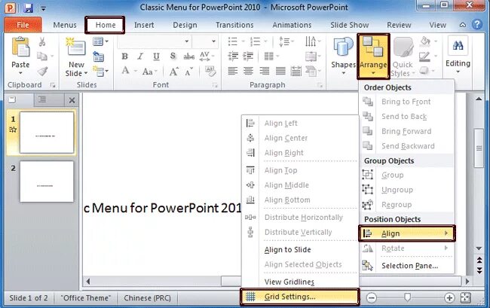The width and height of the screenshot is (490, 308).
Task: Open the Font Color dropdown arrow
Action: point(136,72)
